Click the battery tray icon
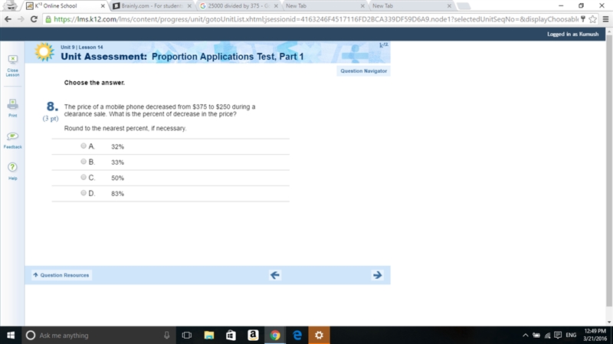Image resolution: width=613 pixels, height=344 pixels. coord(536,336)
